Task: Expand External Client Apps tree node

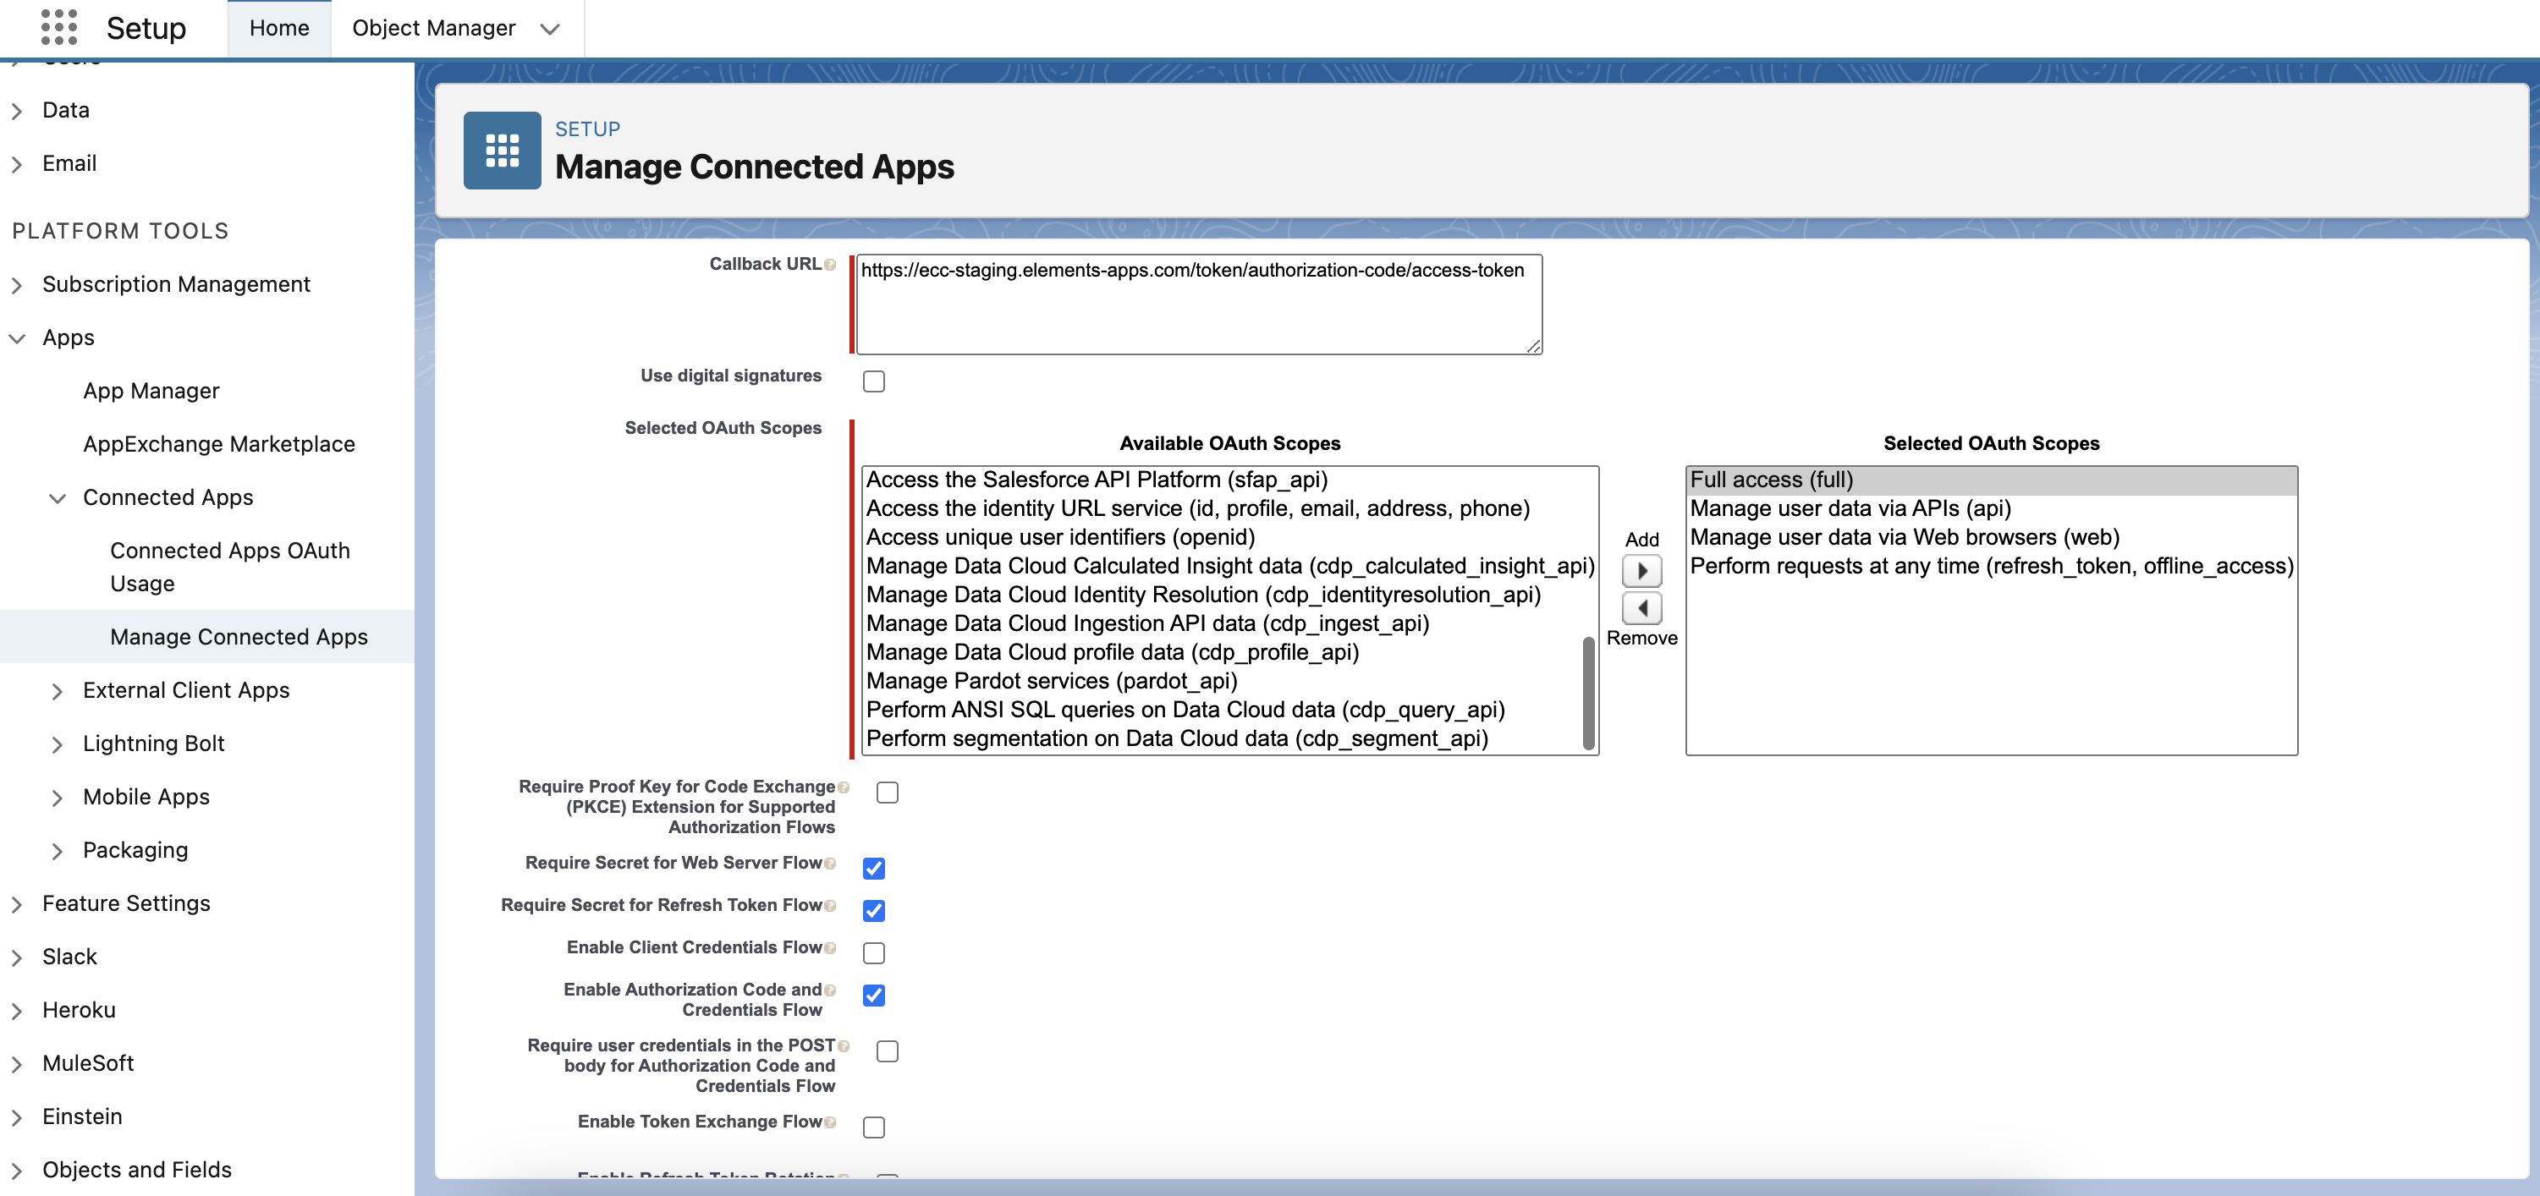Action: click(58, 691)
